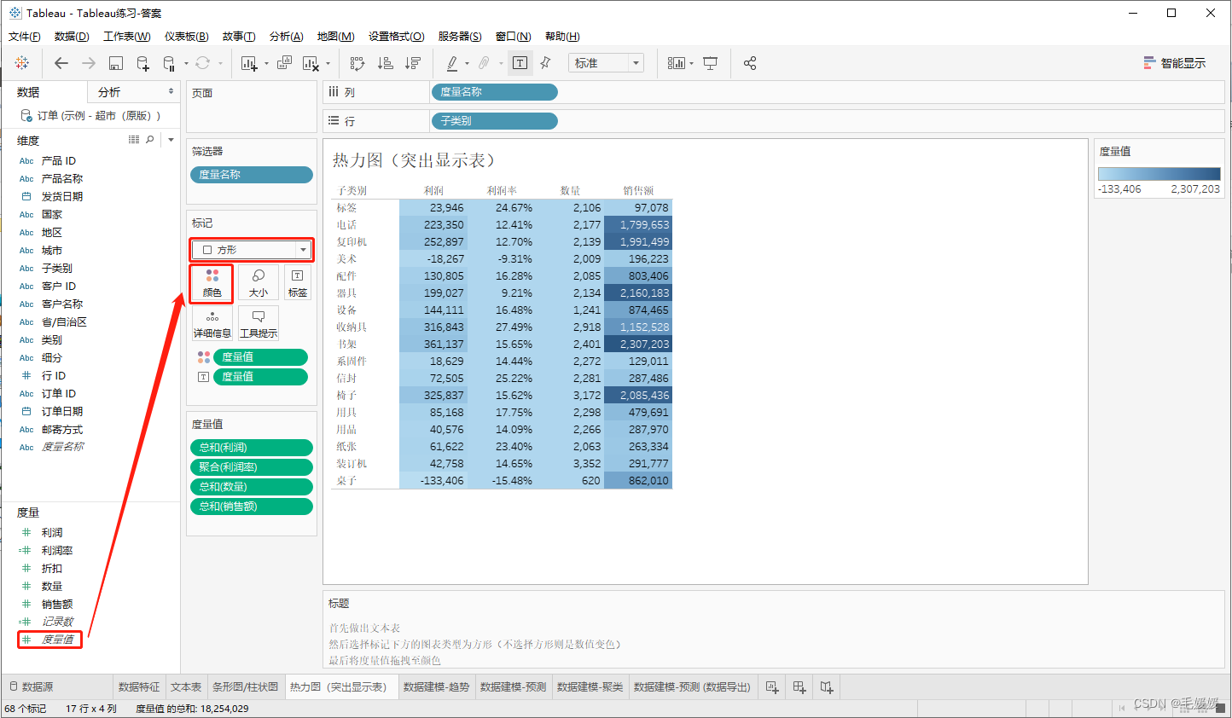Click the 子类别 pill on the rows shelf

click(495, 121)
